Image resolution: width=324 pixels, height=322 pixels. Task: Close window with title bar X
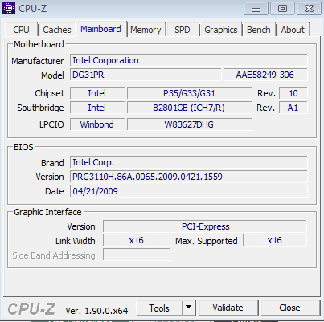[x=309, y=9]
